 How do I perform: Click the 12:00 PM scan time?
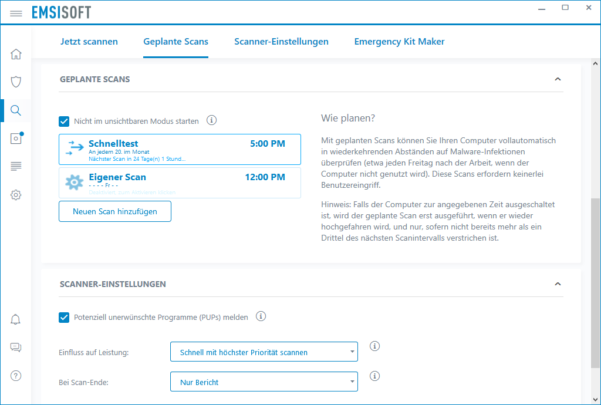[x=265, y=177]
